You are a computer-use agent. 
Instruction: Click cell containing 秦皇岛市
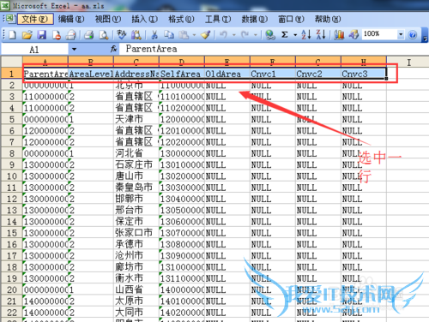(x=136, y=188)
